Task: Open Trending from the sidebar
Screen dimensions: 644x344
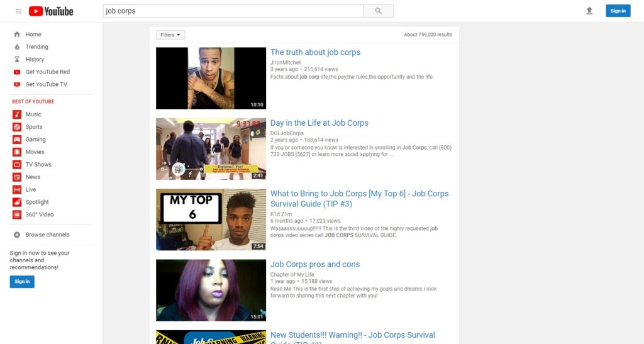Action: pos(36,47)
